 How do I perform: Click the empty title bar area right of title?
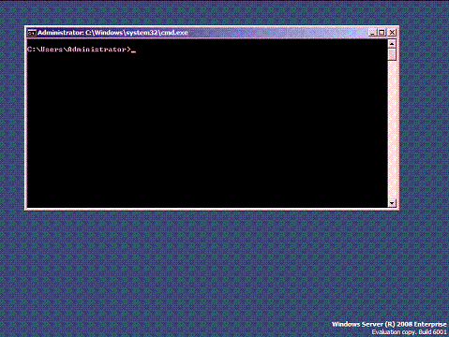coord(278,33)
